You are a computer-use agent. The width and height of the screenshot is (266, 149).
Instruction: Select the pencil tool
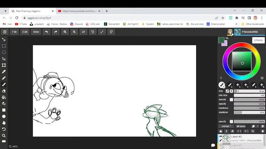(x=4, y=78)
